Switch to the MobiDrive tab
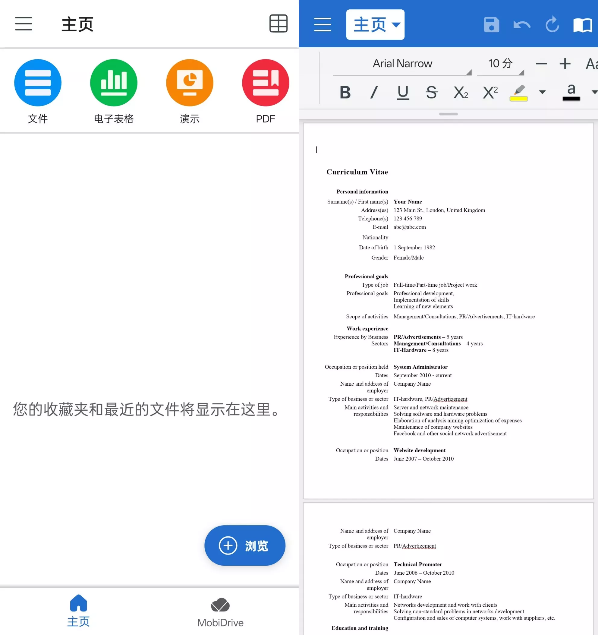This screenshot has width=598, height=635. point(220,612)
